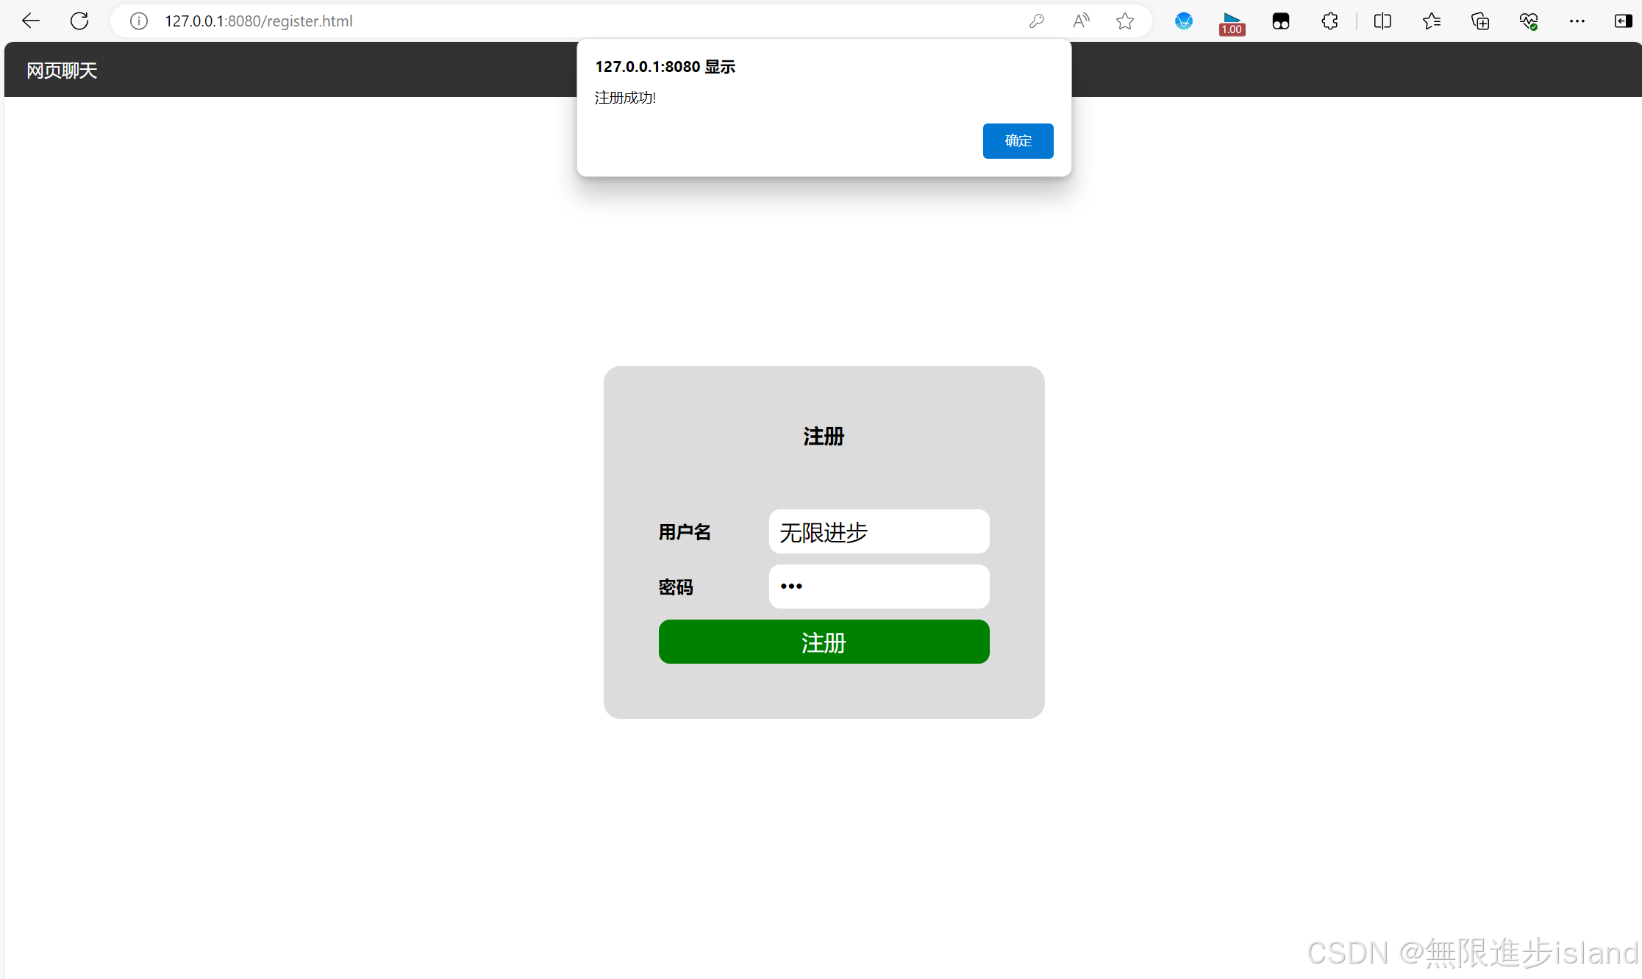Reload the page with the refresh icon
The height and width of the screenshot is (979, 1642).
[79, 21]
